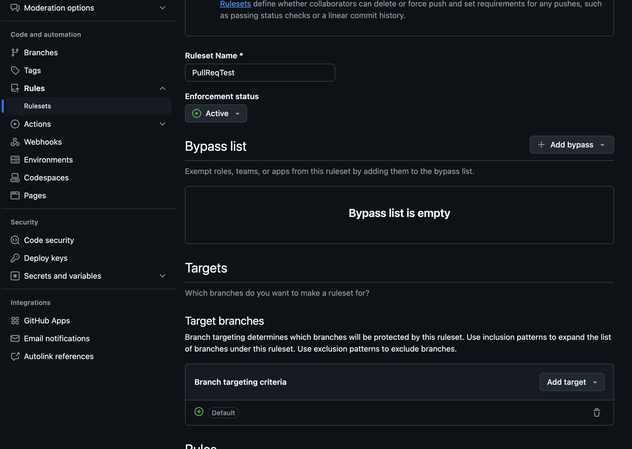Click the green plus icon beside Default
This screenshot has width=632, height=449.
199,412
